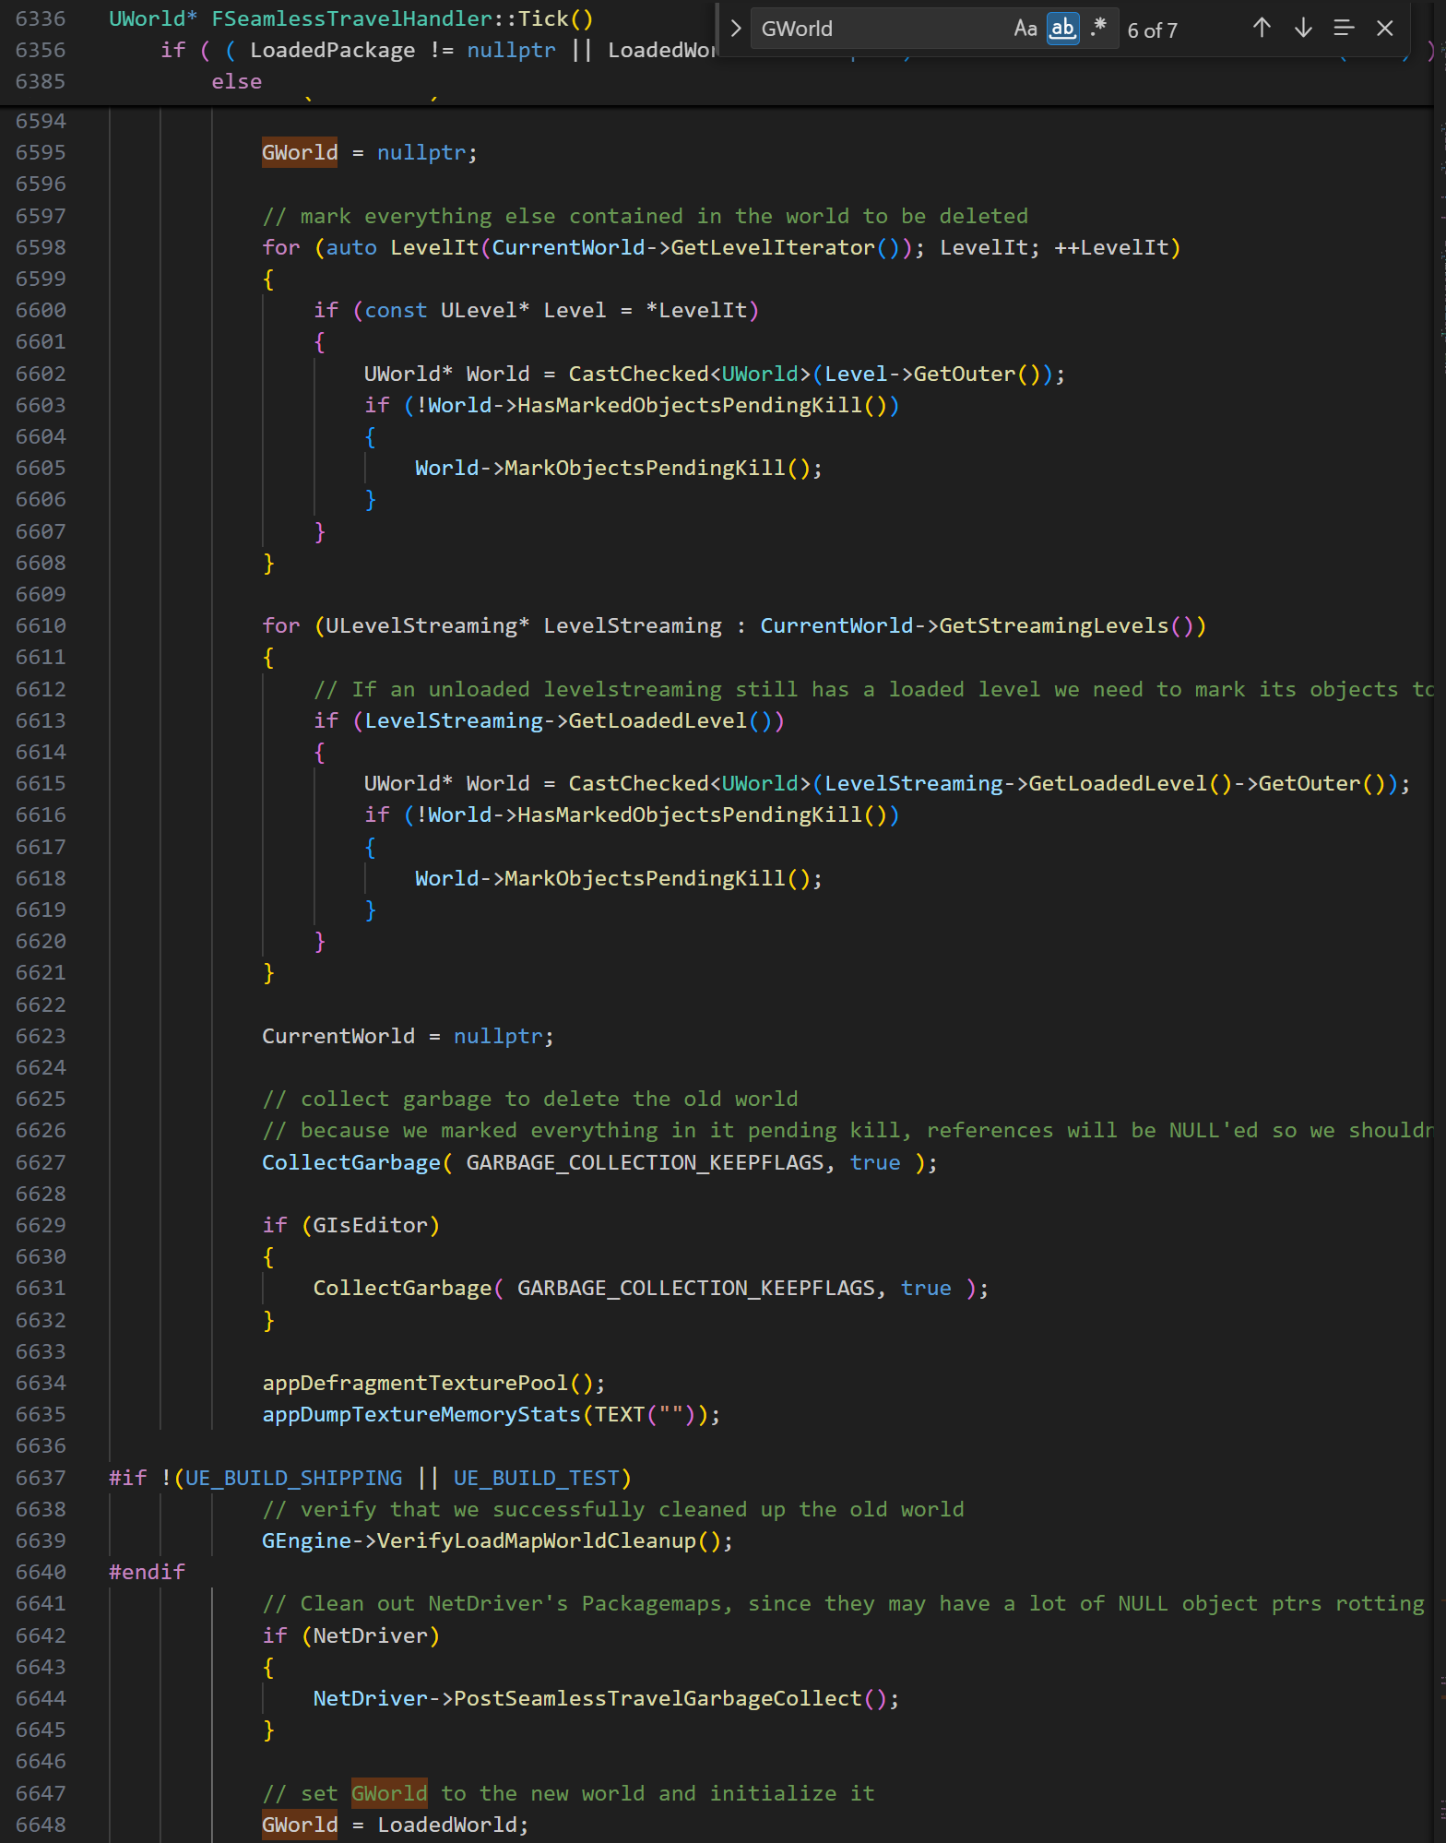
Task: Click highlighted GWorld on line 6648
Action: point(300,1825)
